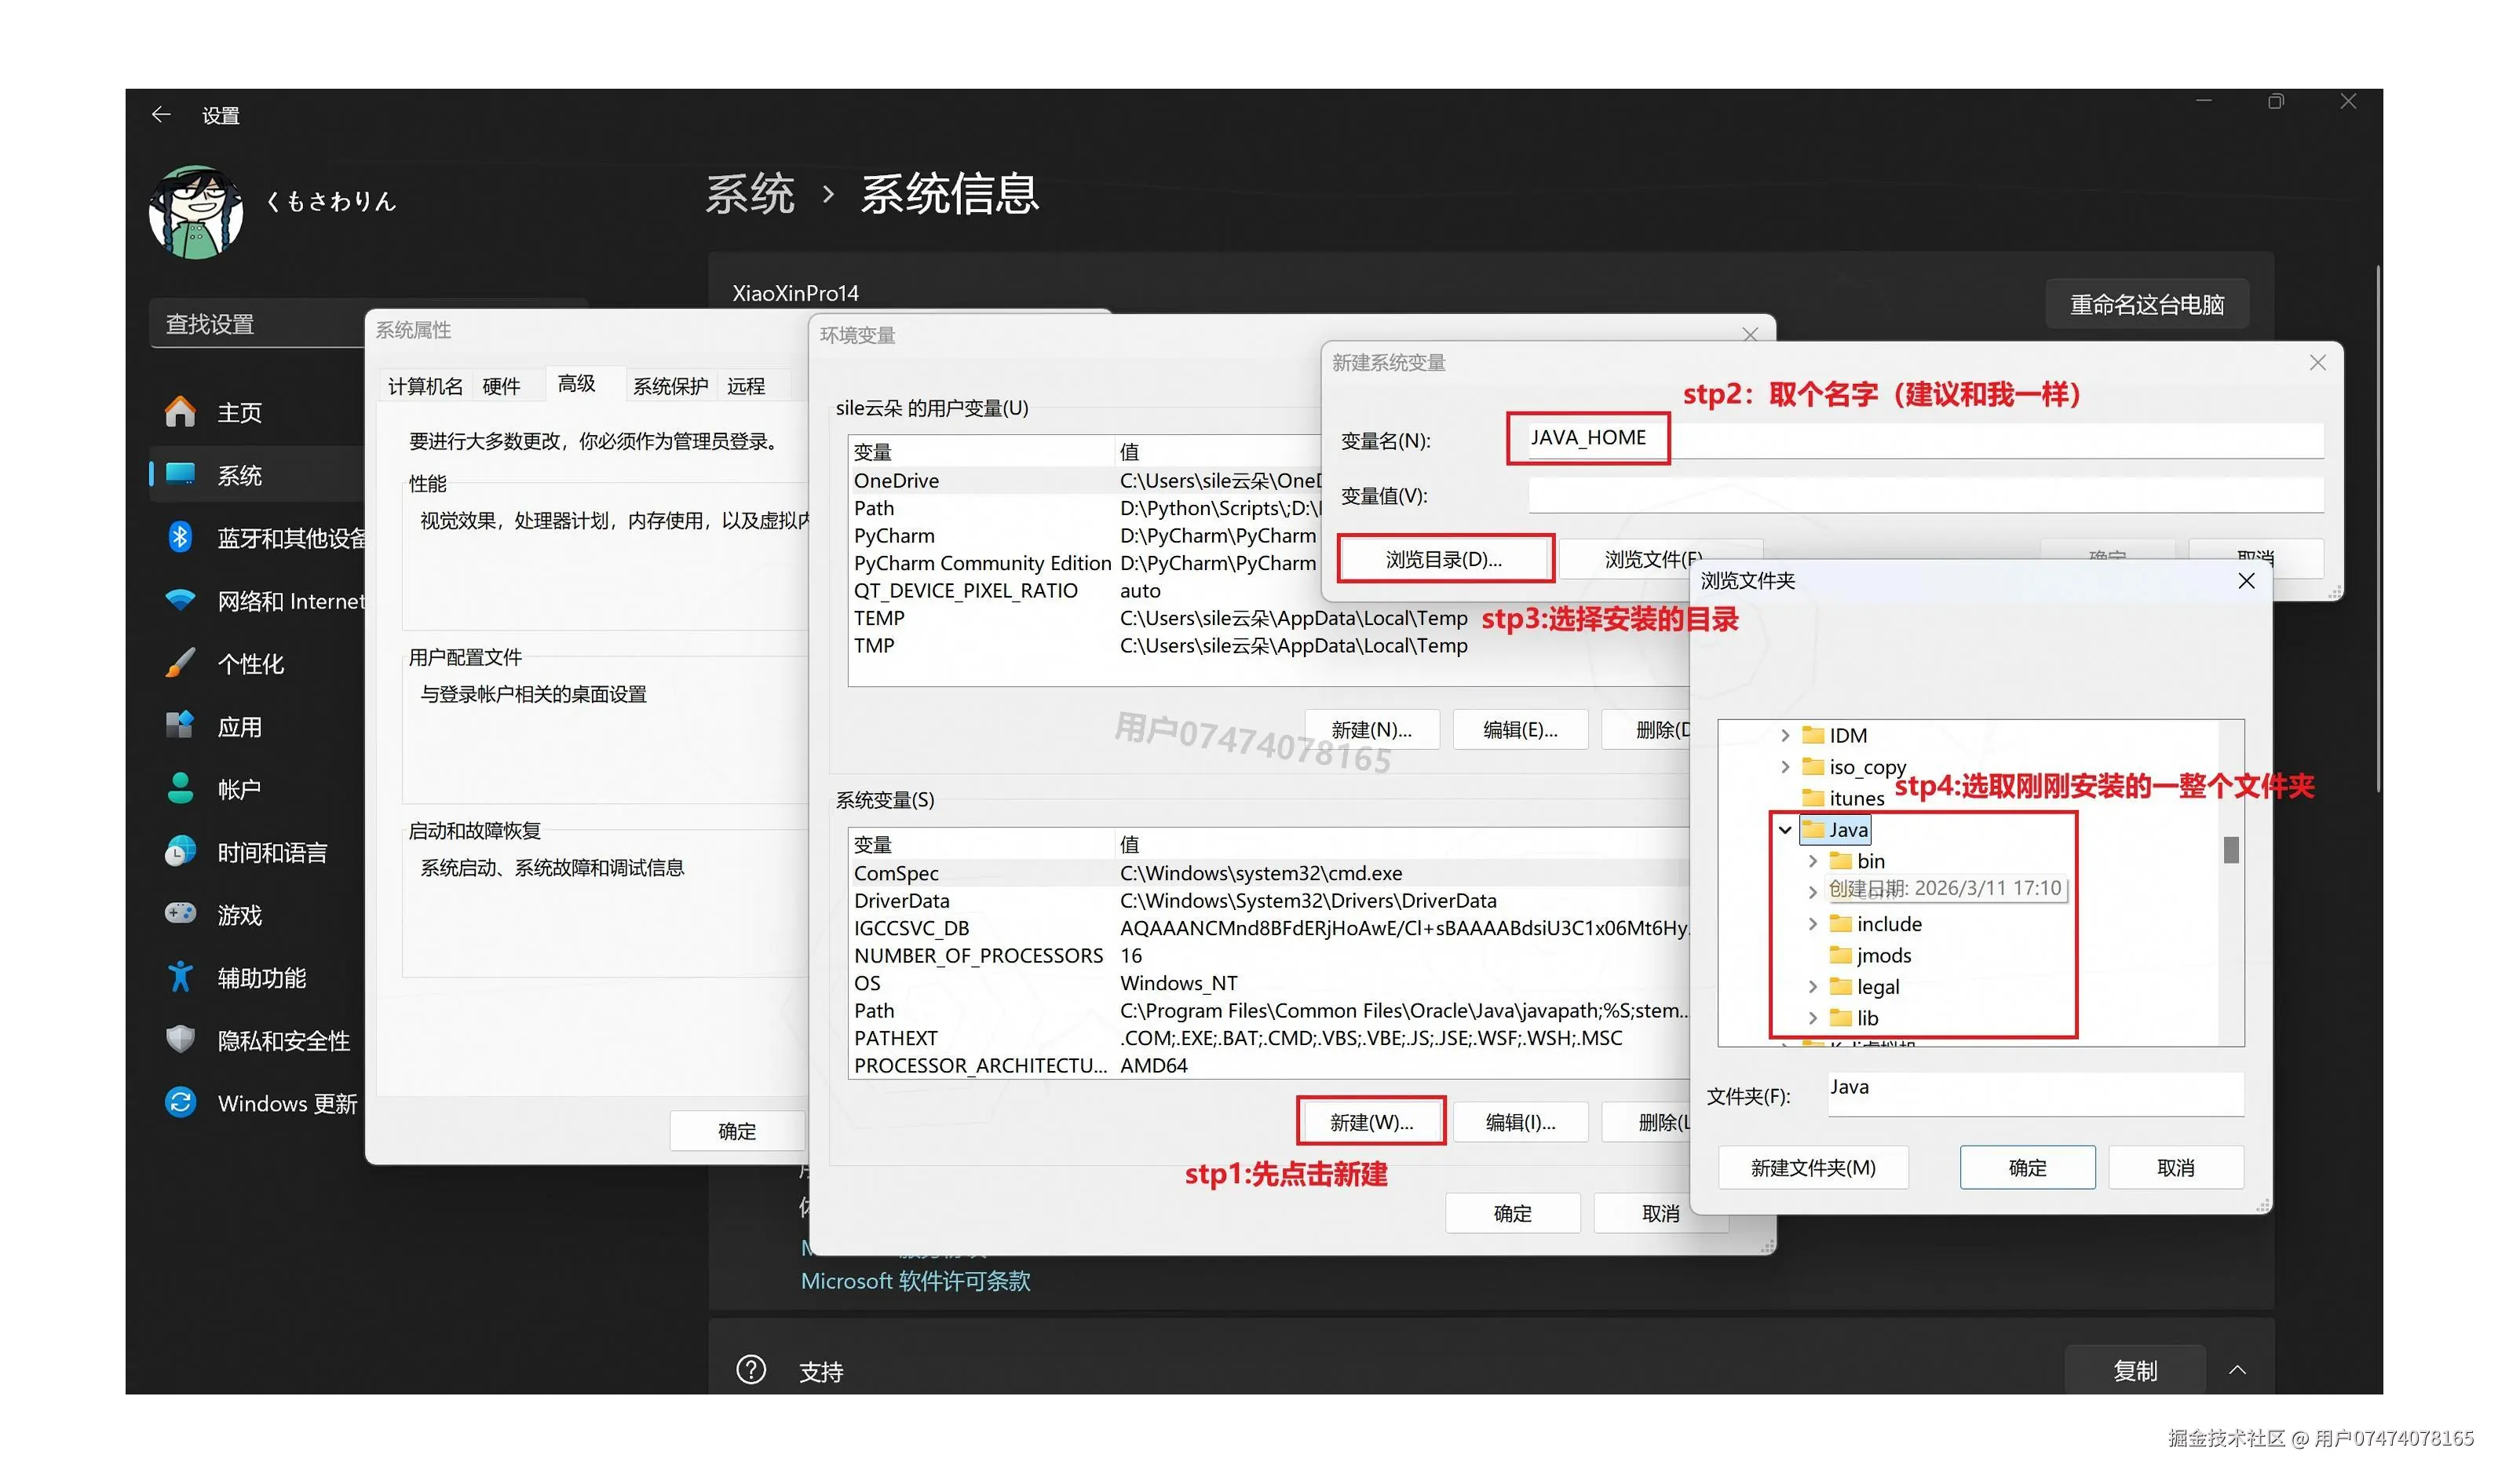
Task: Select OneDrive user variable row
Action: [x=1085, y=480]
